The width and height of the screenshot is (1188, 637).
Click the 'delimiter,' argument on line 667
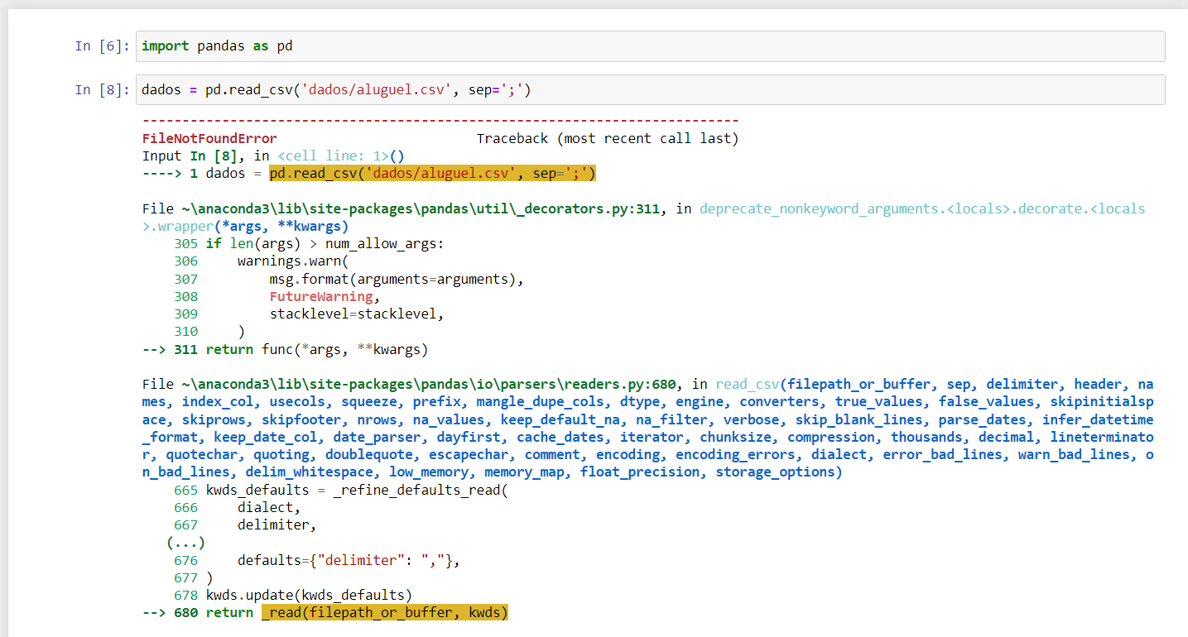[277, 524]
